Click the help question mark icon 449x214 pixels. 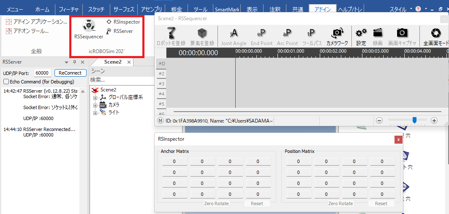[418, 9]
